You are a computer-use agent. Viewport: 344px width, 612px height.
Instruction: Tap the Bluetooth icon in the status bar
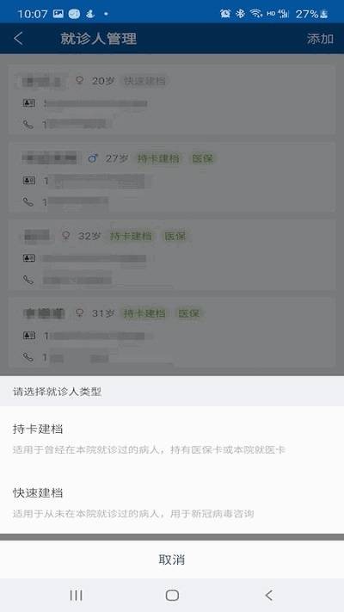coord(240,14)
